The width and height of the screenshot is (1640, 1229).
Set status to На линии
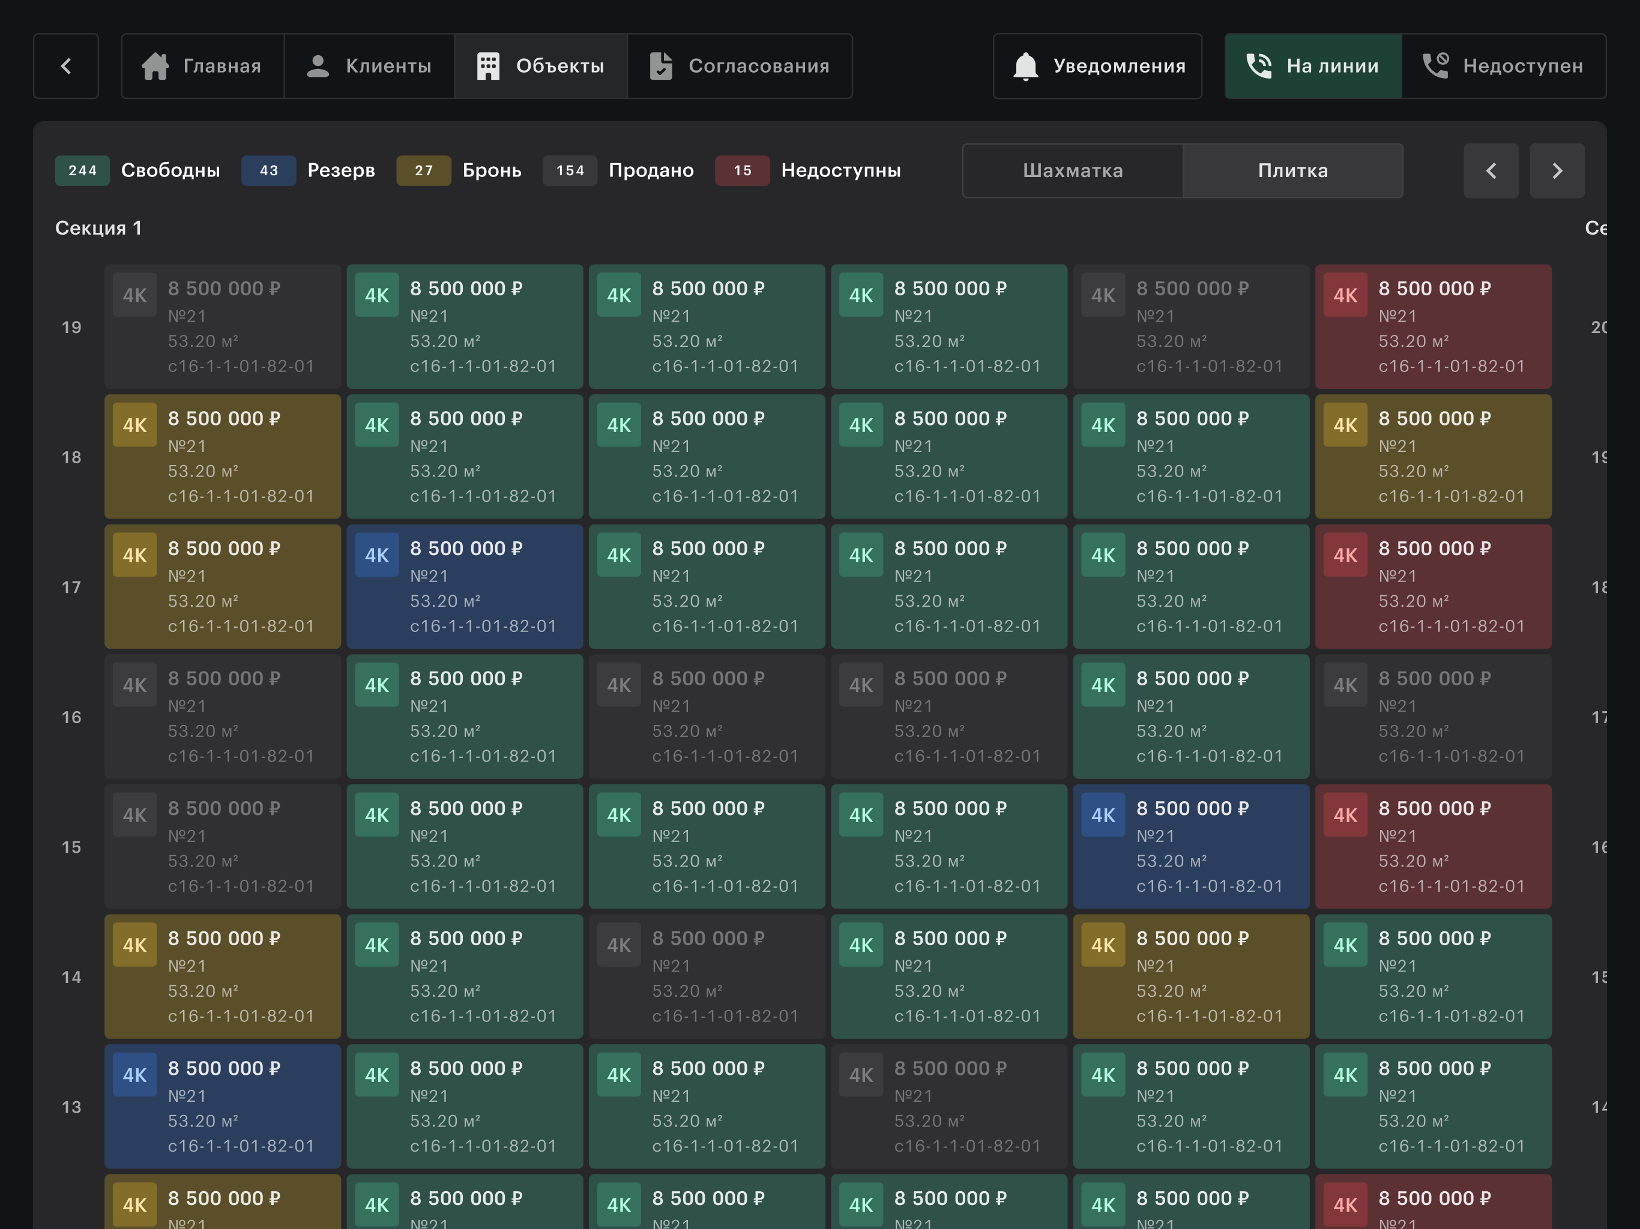1313,66
